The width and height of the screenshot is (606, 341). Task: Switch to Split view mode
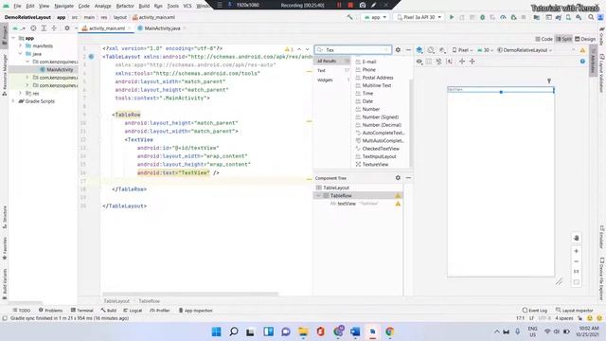(564, 39)
